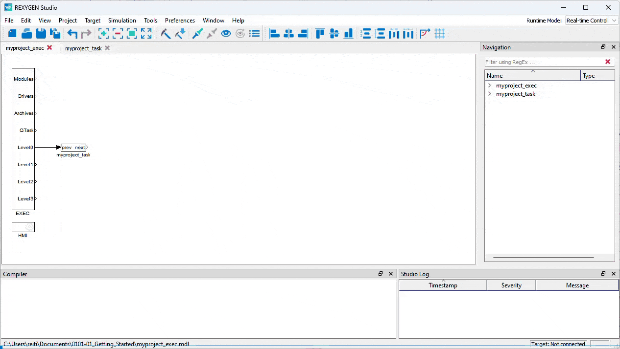Sort Studio Log by Timestamp column
Viewport: 620px width, 349px height.
tap(443, 285)
